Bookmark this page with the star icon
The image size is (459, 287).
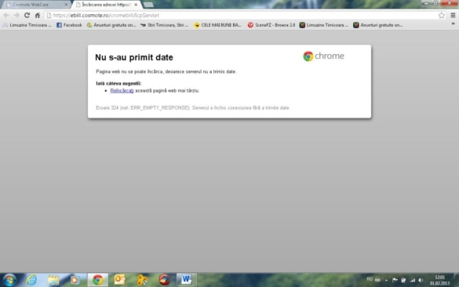coord(442,15)
